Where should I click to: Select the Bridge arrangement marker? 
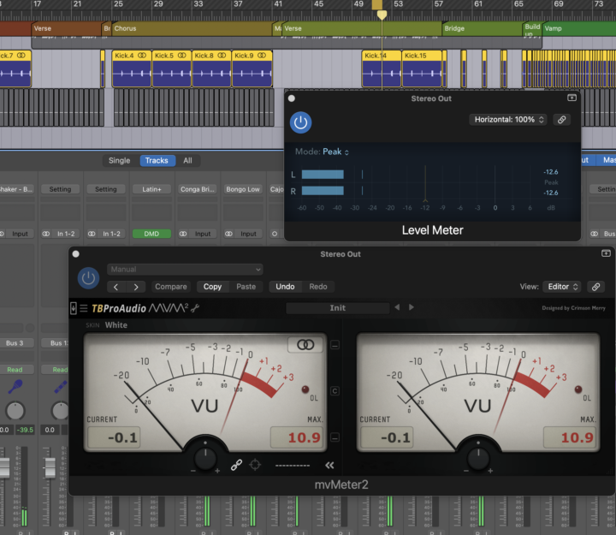pos(482,29)
